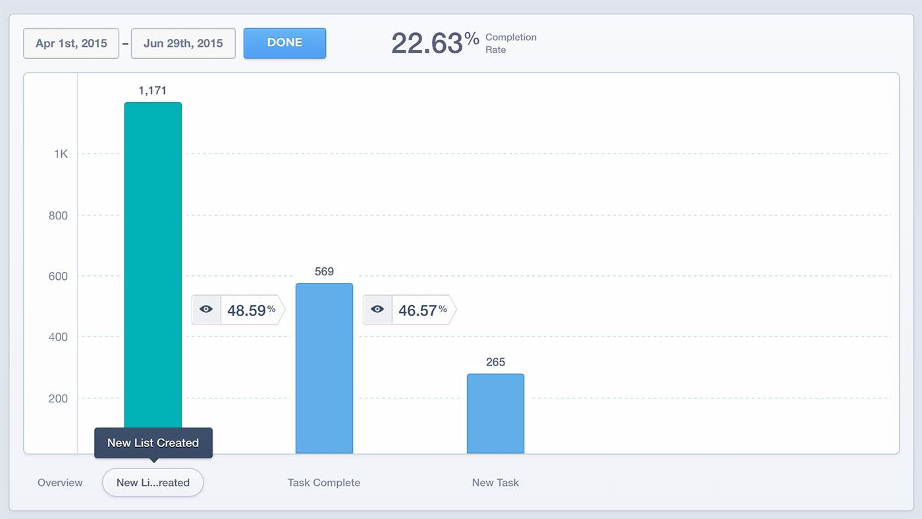The width and height of the screenshot is (922, 519).
Task: Click the teal 1,171 bar
Action: (153, 265)
